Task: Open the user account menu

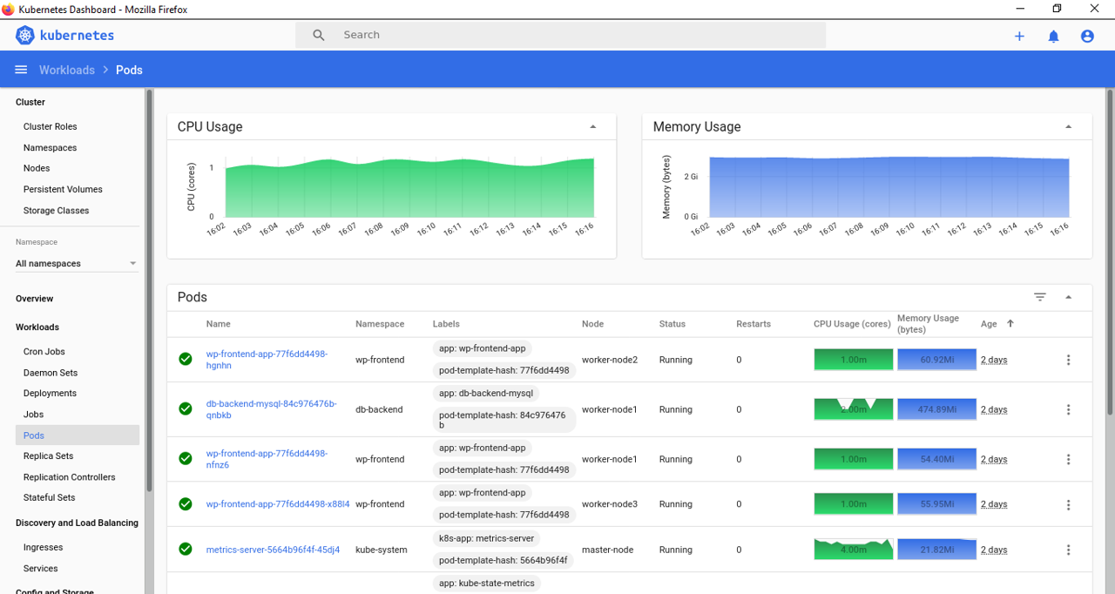Action: tap(1086, 36)
